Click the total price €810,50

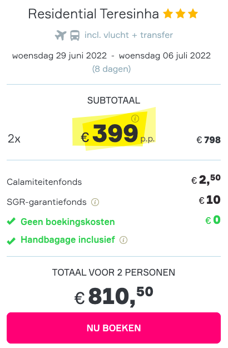coord(113,296)
